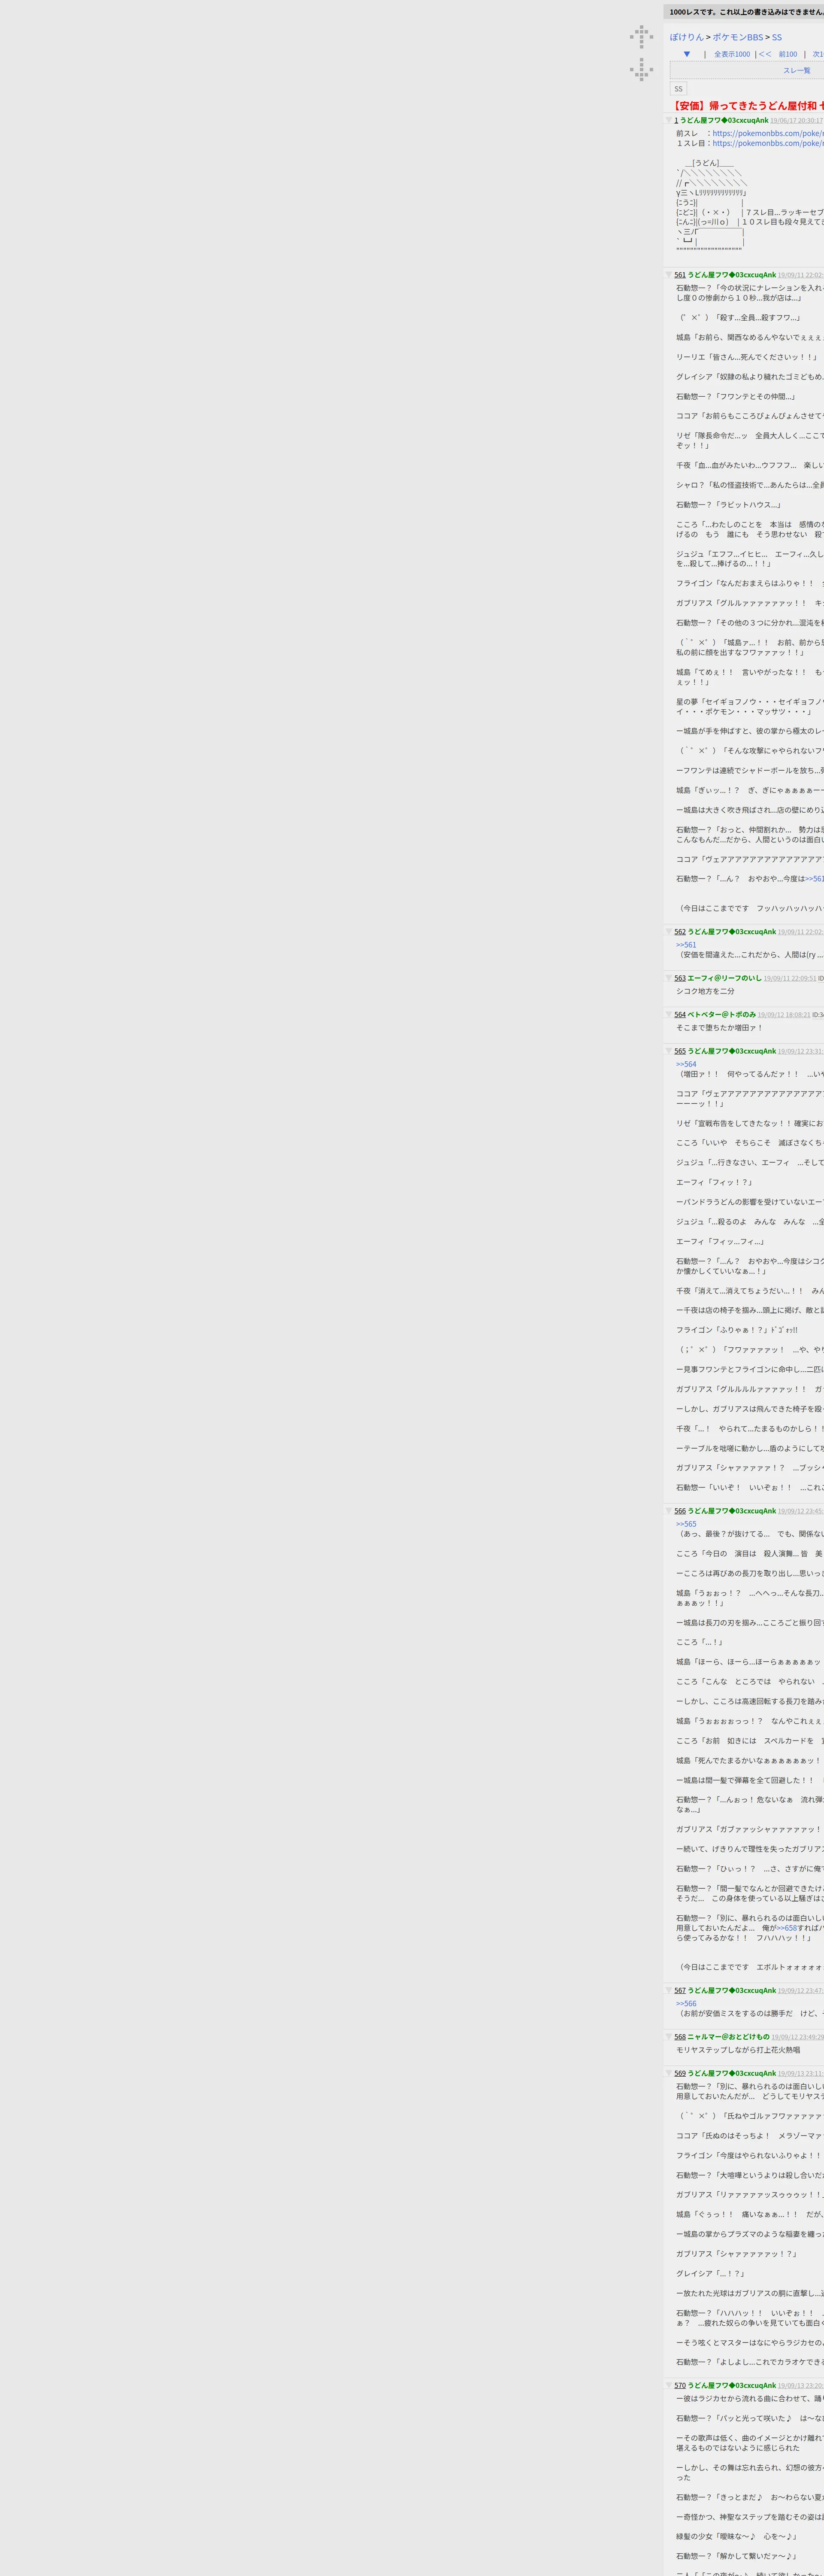The image size is (824, 2576).
Task: Click post number 566
Action: tap(680, 1511)
